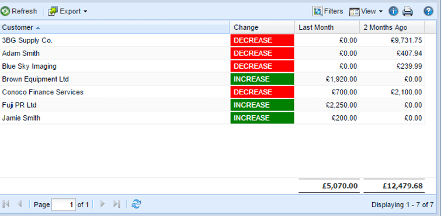Select the Adam Smith customer

click(x=21, y=53)
